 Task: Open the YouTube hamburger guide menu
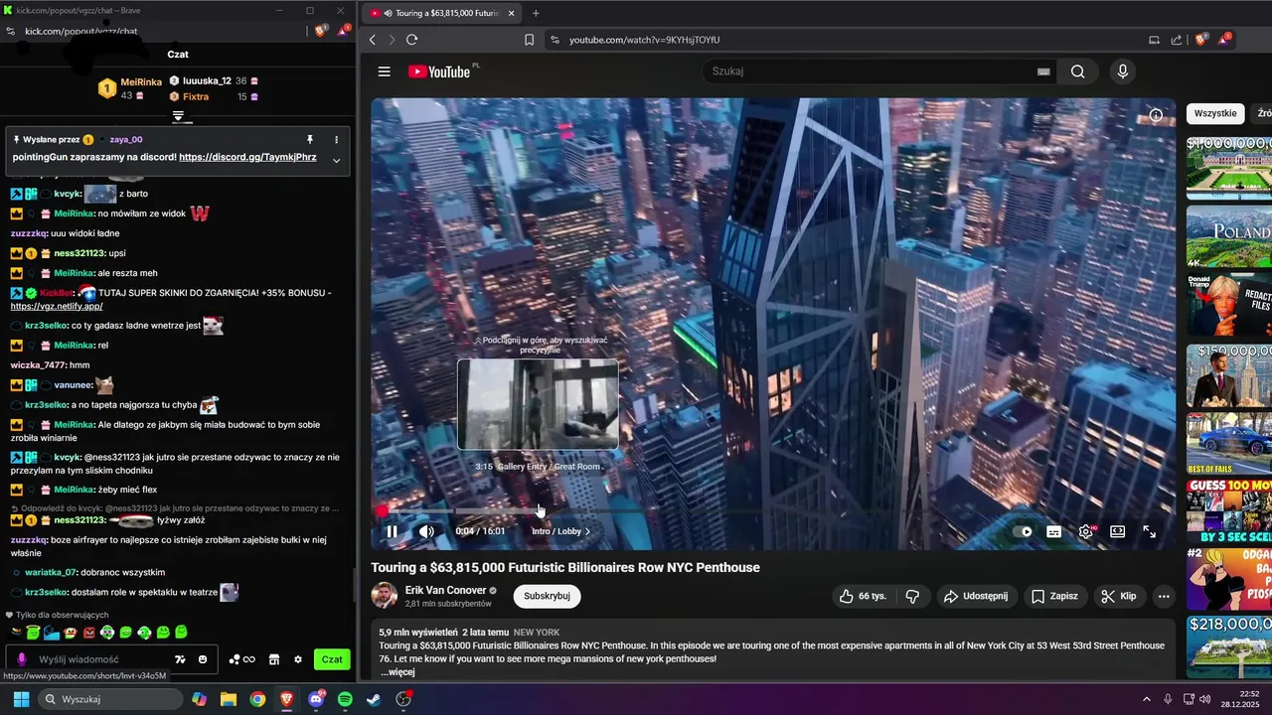pos(384,71)
